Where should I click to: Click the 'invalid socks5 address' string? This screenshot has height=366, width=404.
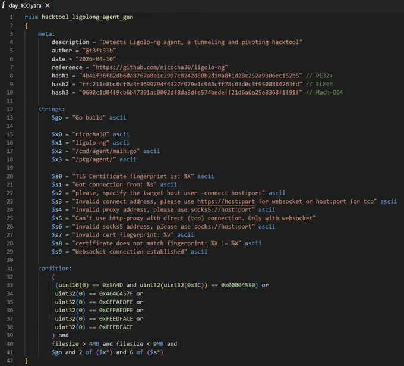163,226
